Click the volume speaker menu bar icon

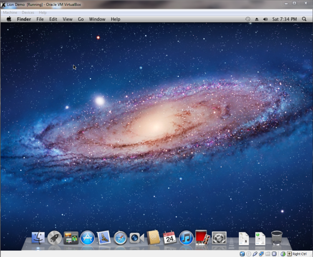point(265,19)
